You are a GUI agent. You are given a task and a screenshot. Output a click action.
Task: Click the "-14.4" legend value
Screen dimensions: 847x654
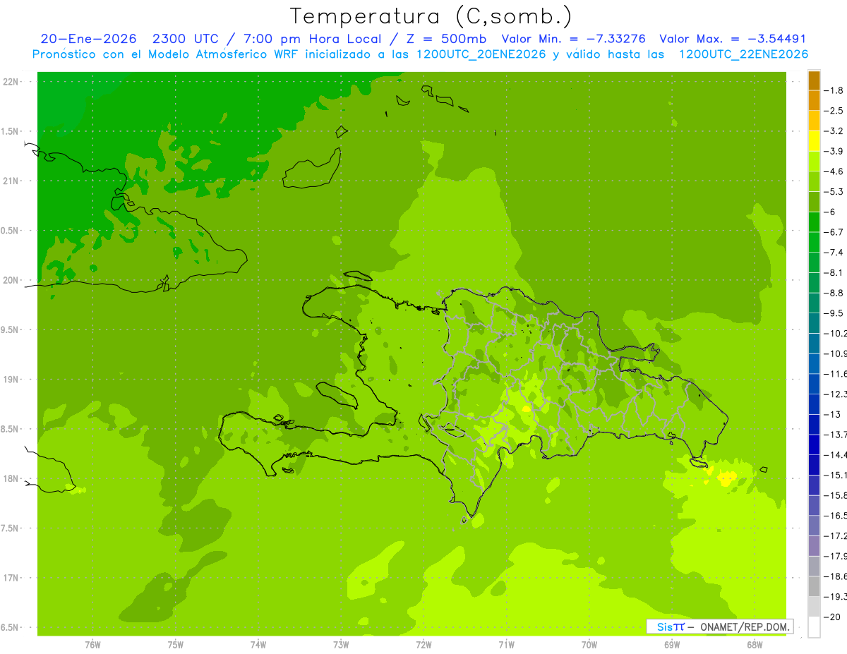click(x=836, y=455)
